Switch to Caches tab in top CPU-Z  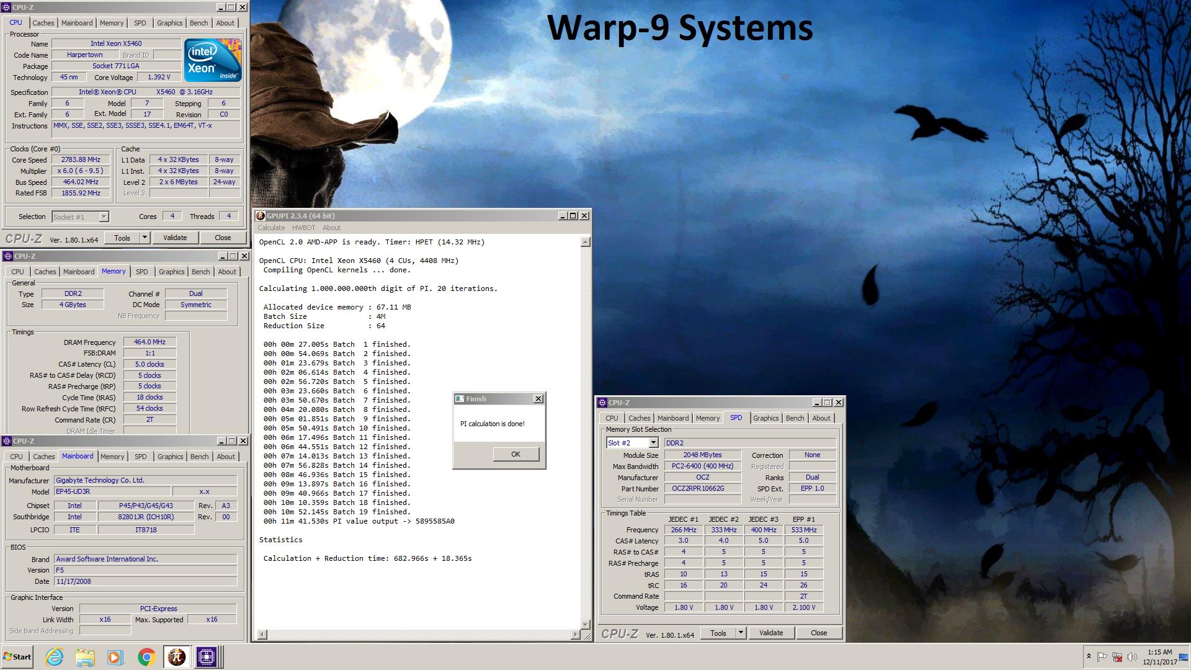coord(43,23)
